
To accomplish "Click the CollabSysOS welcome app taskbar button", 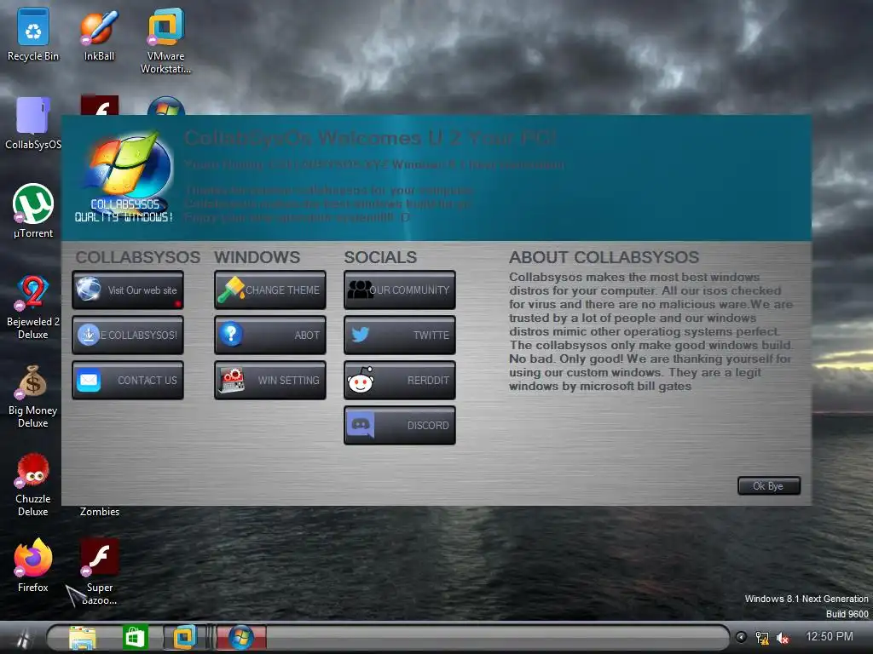I will coord(241,637).
